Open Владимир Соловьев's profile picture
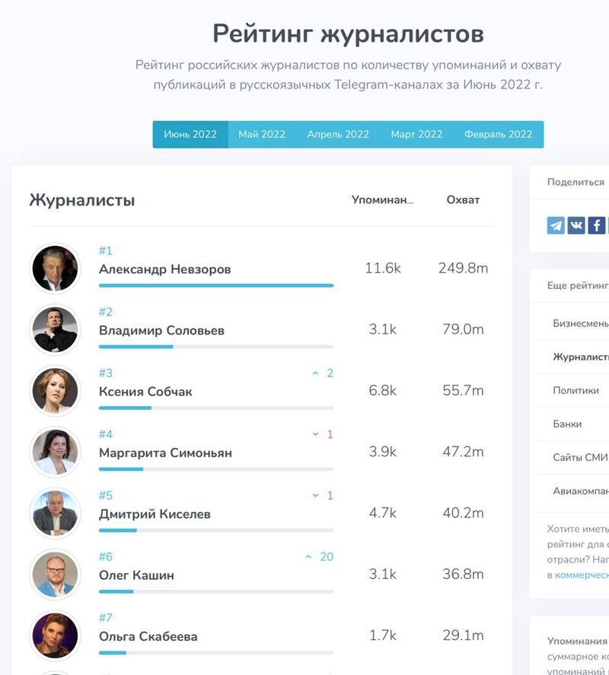 coord(55,330)
